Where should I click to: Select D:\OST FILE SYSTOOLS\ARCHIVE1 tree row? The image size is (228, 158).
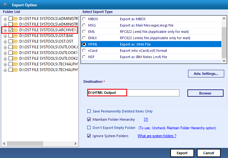tap(48, 30)
